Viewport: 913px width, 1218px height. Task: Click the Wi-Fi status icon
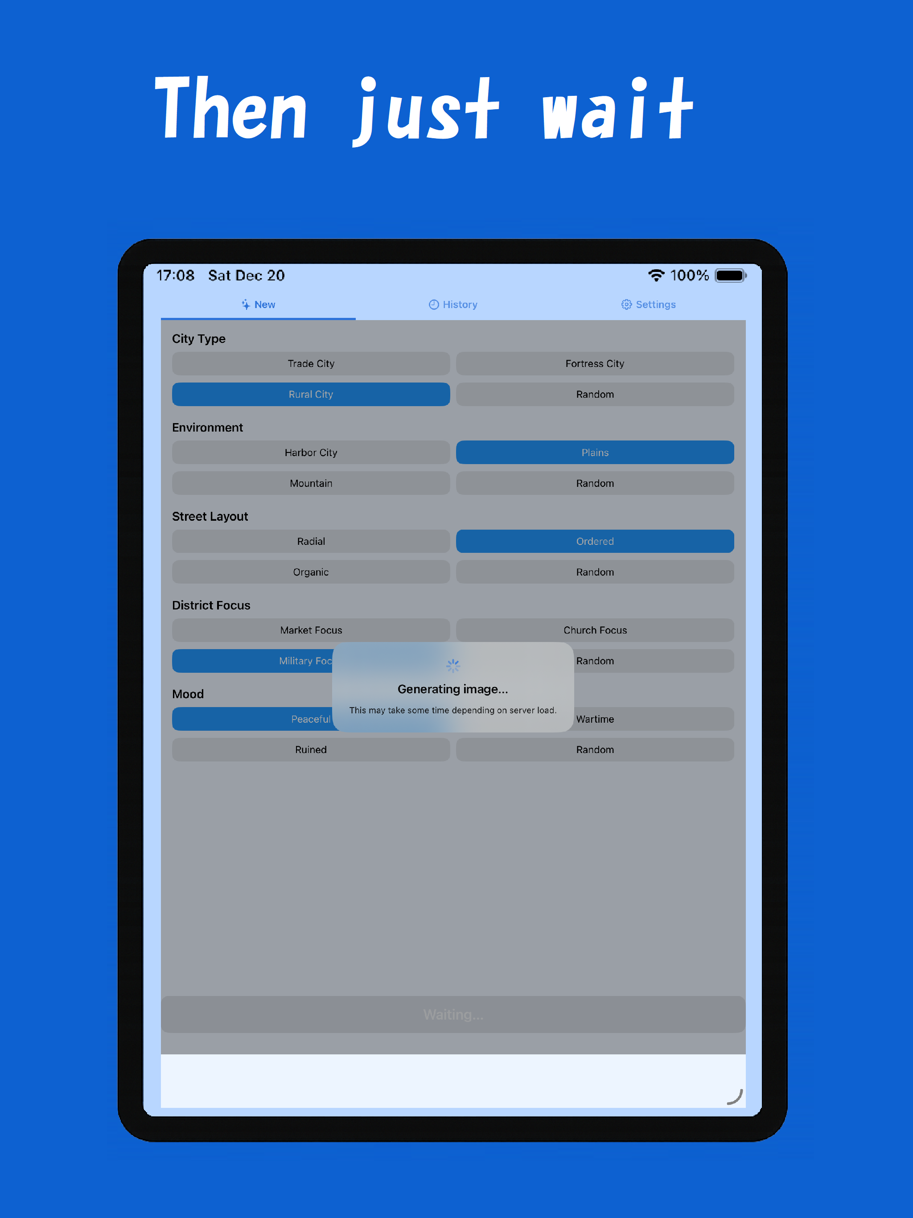click(x=656, y=275)
